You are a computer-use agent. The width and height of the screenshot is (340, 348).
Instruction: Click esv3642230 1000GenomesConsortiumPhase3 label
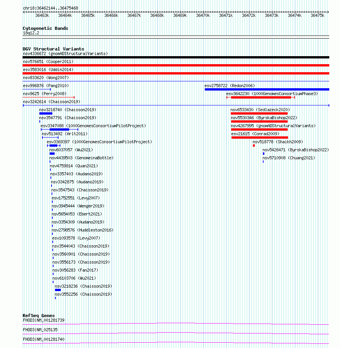tap(272, 94)
